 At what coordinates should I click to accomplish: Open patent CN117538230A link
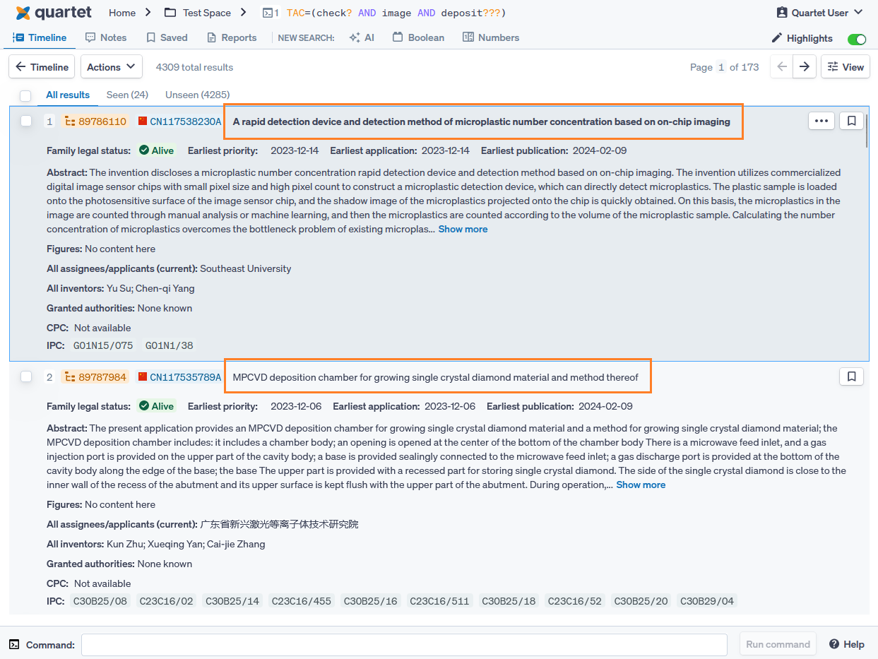pos(185,121)
